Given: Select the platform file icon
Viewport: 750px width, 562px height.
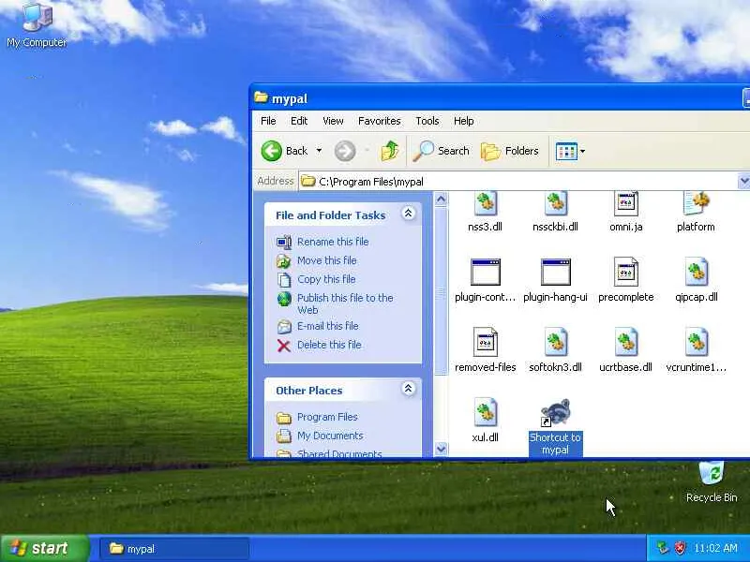Looking at the screenshot, I should 696,204.
